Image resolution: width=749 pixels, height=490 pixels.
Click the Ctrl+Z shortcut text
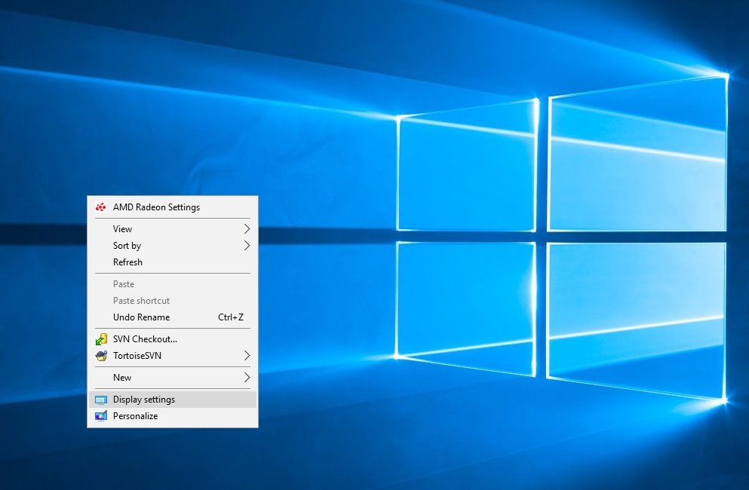click(231, 317)
